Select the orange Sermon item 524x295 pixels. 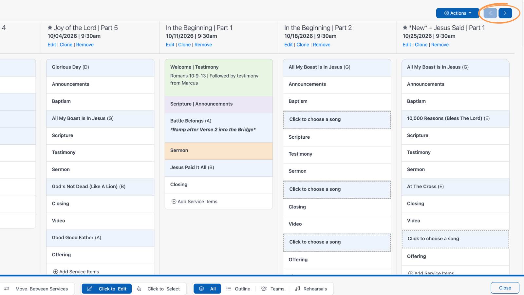pos(219,151)
